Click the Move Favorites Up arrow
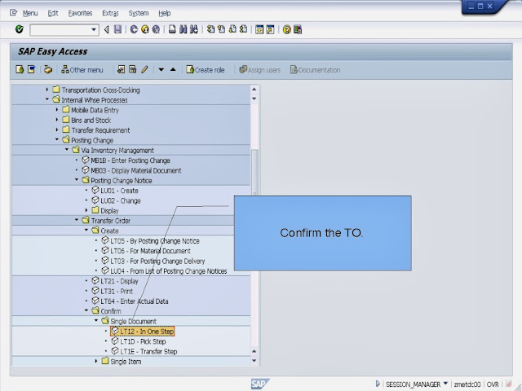Viewport: 522px width, 391px height. (x=173, y=69)
